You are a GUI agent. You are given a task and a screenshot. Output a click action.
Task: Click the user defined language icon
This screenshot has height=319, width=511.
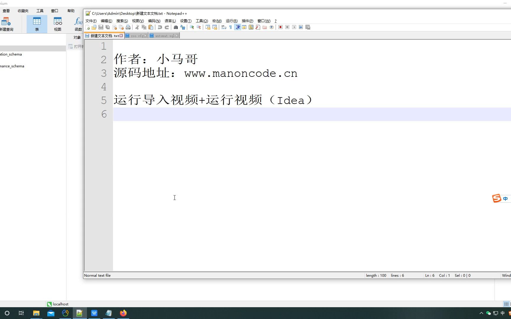(244, 27)
